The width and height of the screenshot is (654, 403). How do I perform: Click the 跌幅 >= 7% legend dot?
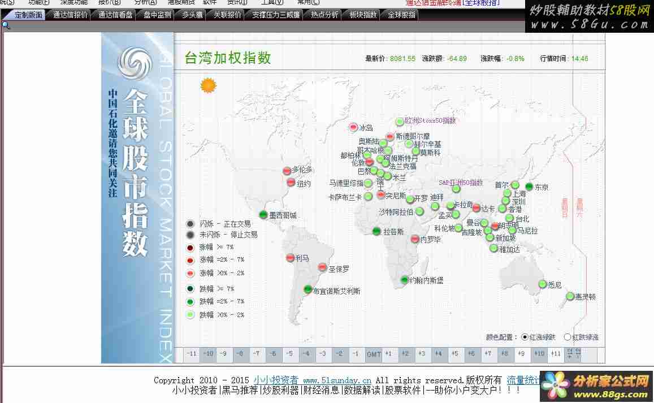click(190, 289)
